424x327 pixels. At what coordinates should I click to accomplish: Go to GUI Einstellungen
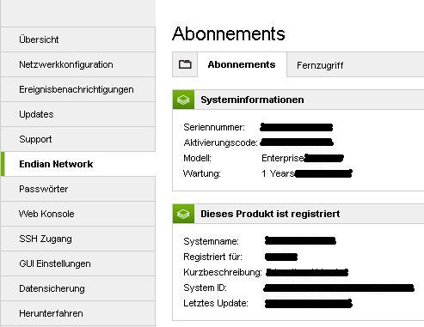(77, 263)
